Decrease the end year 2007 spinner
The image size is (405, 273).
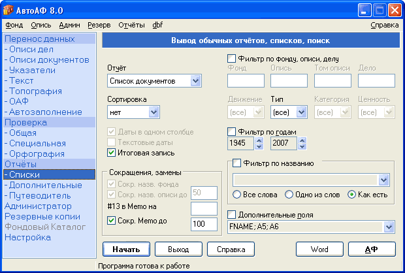point(302,146)
